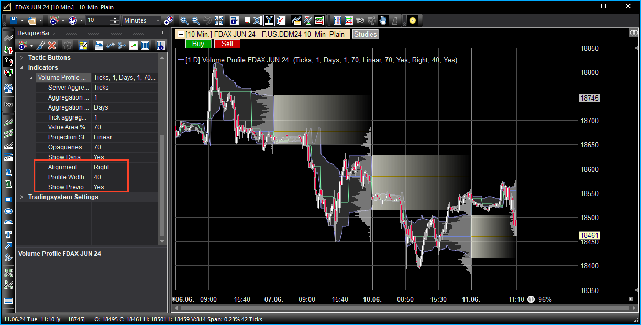Image resolution: width=641 pixels, height=325 pixels.
Task: Click the red Sell button
Action: tap(227, 44)
